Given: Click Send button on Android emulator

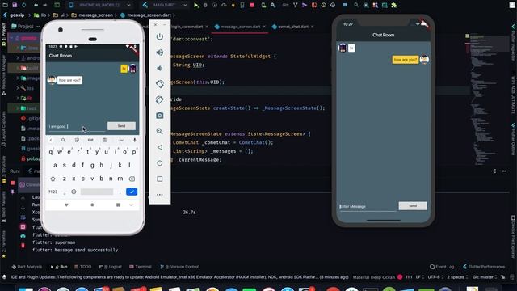Looking at the screenshot, I should coord(121,126).
